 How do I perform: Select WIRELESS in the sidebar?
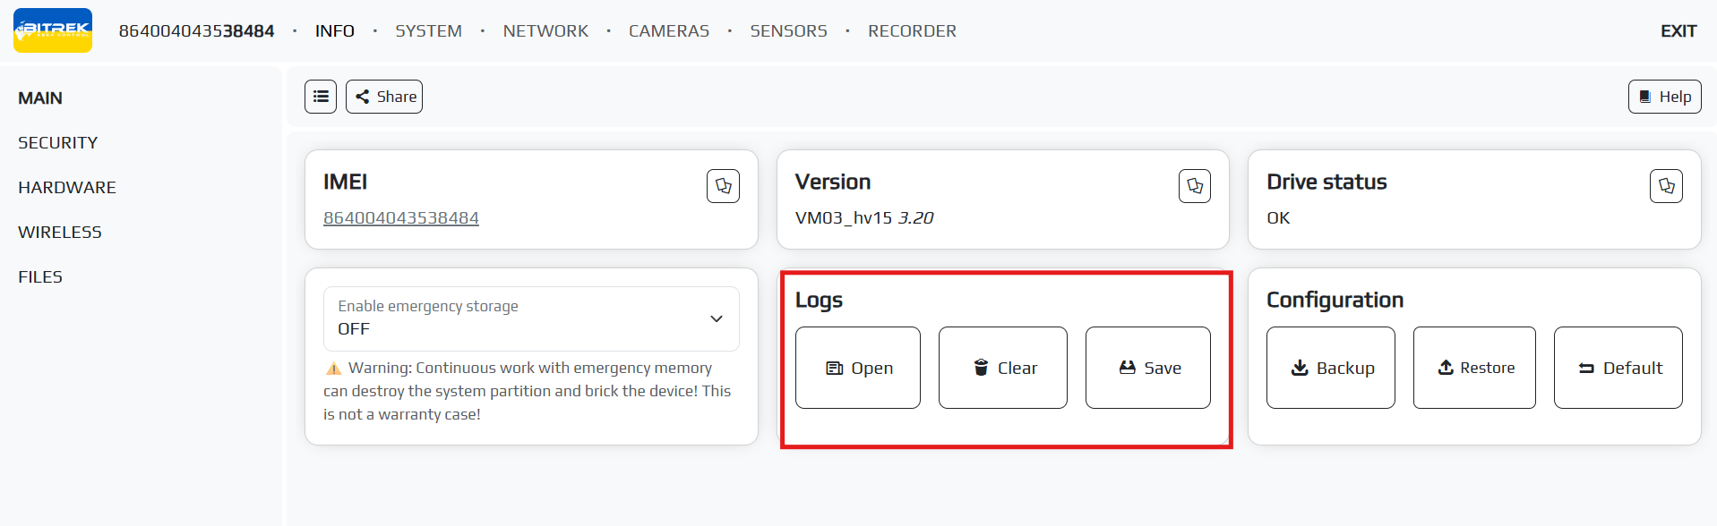click(60, 233)
